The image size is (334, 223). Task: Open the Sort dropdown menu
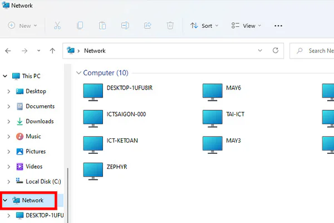[x=204, y=26]
